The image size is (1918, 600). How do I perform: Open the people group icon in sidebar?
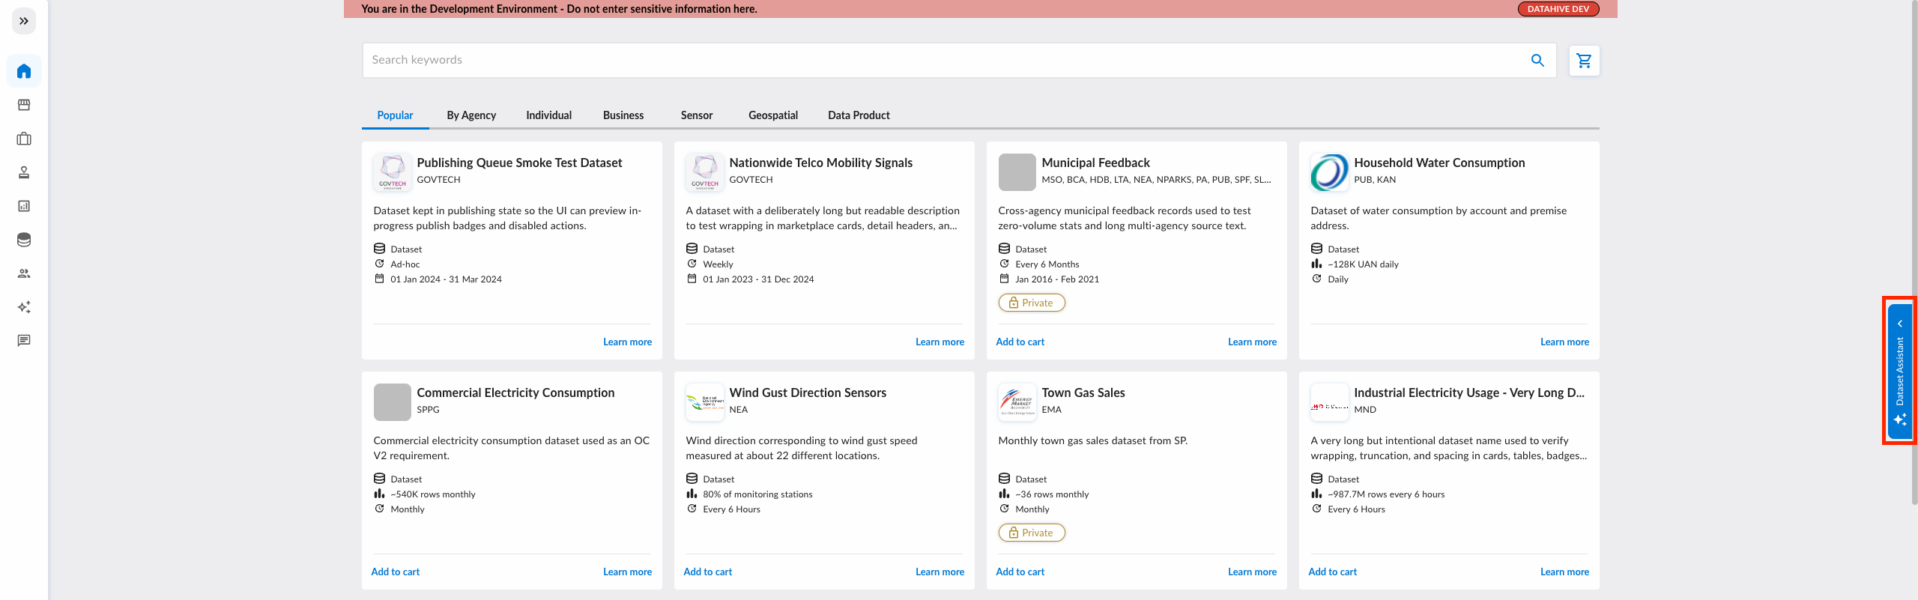24,273
